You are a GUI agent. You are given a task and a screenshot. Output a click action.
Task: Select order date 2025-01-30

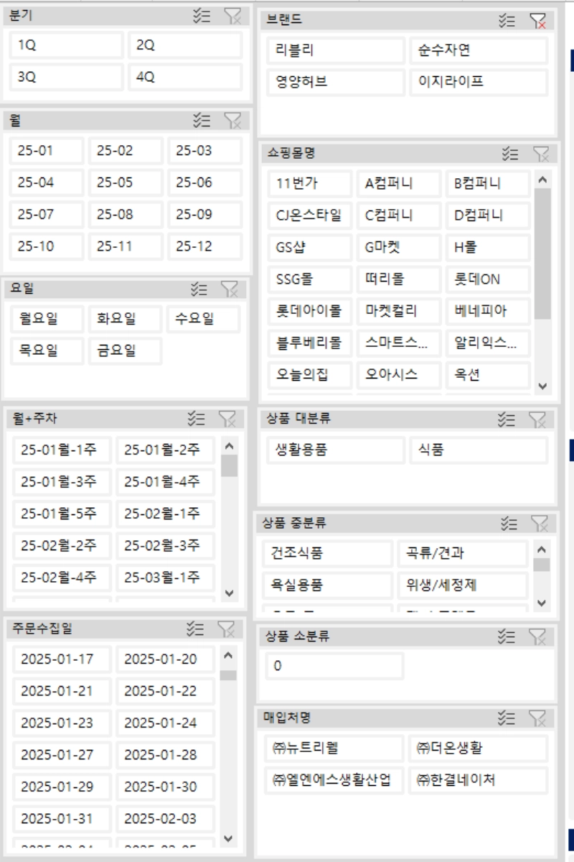166,787
